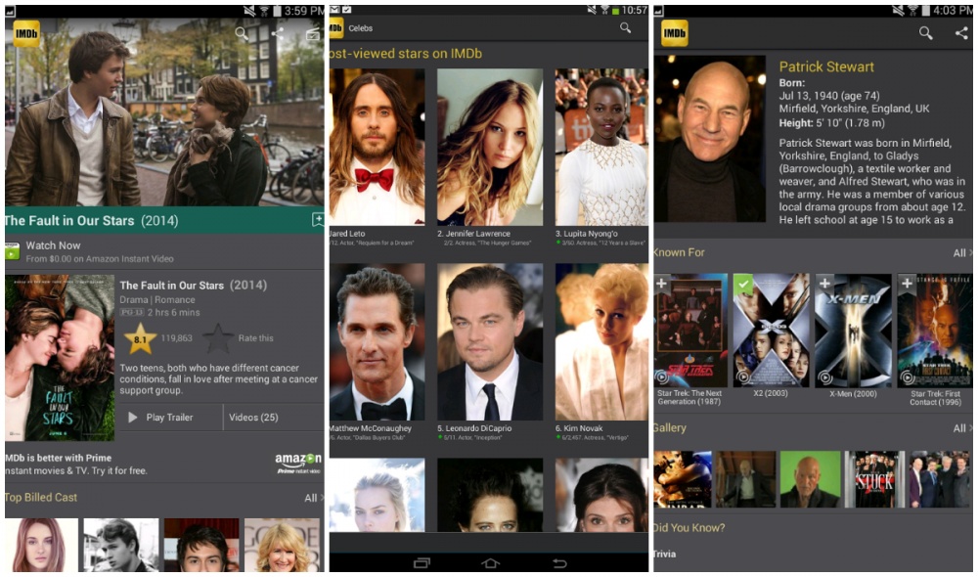Tap the gray Rate this star

217,338
